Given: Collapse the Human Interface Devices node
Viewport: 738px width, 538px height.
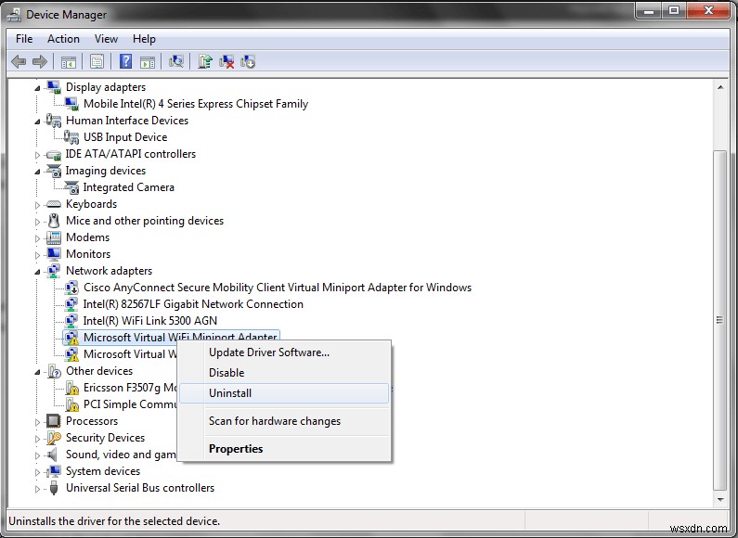Looking at the screenshot, I should coord(37,122).
